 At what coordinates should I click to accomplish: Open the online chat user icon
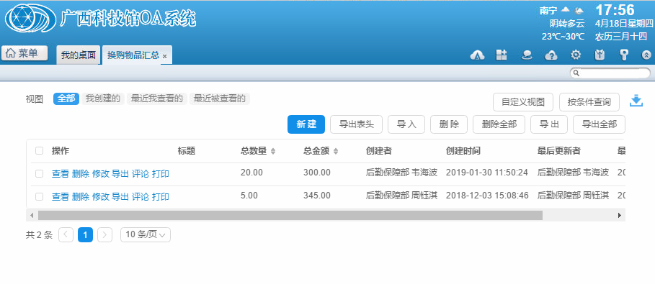click(x=527, y=55)
